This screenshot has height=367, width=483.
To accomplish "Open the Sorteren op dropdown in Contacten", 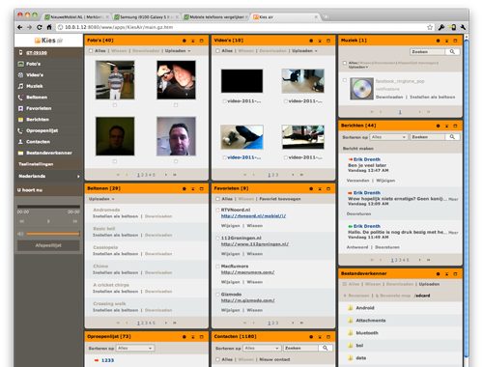I will pyautogui.click(x=262, y=348).
